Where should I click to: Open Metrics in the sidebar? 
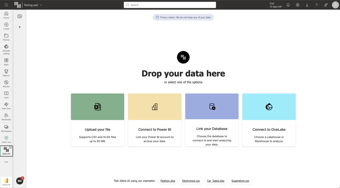point(6,73)
